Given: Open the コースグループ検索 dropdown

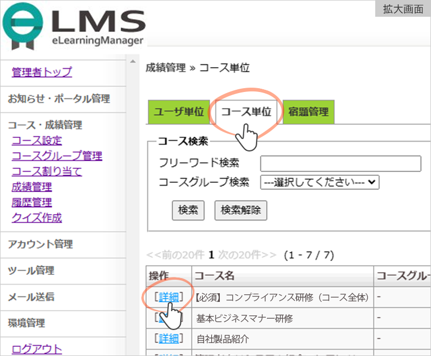Looking at the screenshot, I should tap(319, 182).
